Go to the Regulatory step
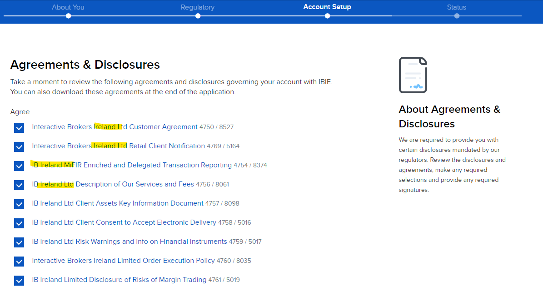 coord(197,7)
